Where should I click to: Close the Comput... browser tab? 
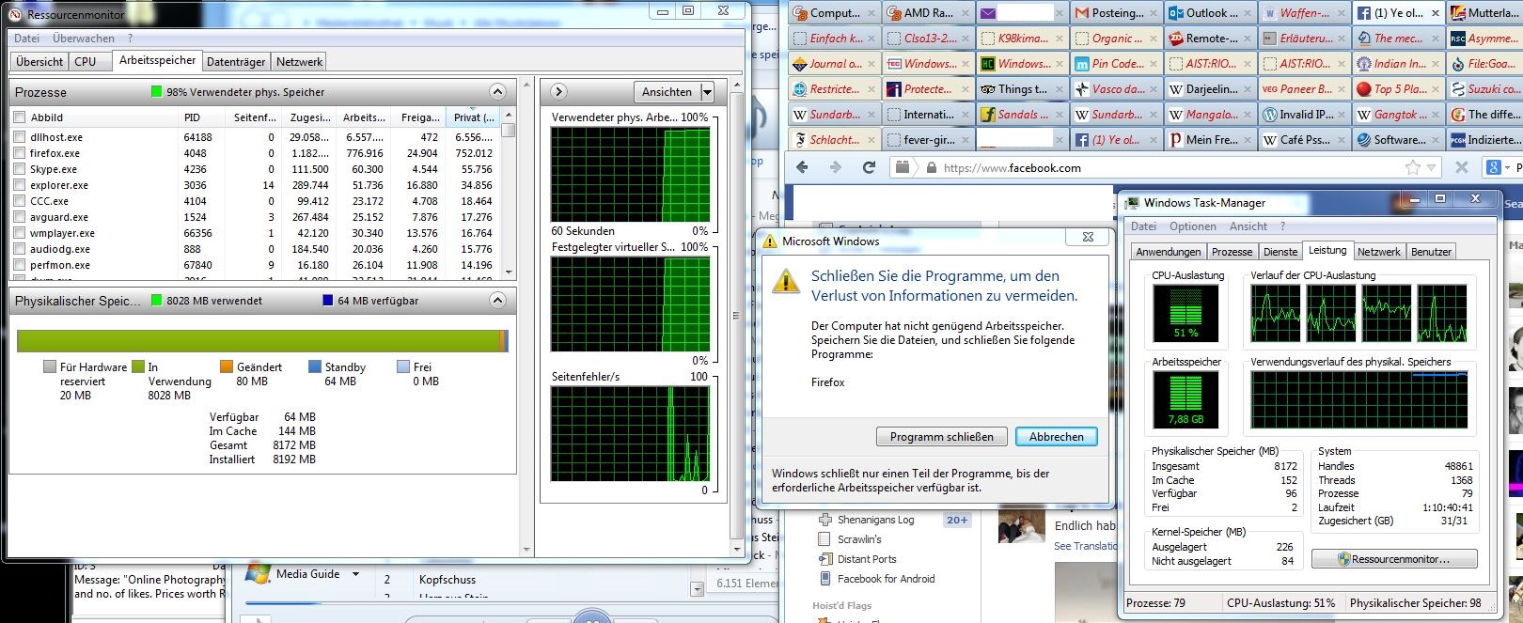coord(871,13)
